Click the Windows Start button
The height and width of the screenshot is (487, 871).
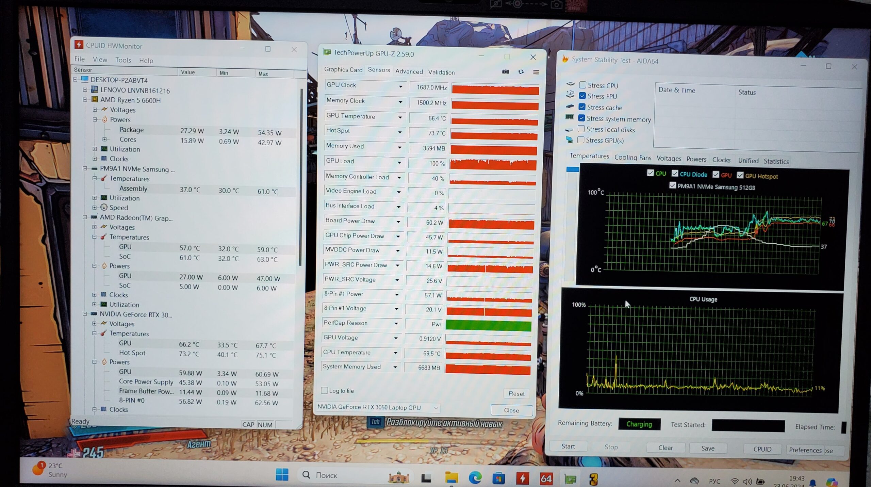[x=282, y=474]
